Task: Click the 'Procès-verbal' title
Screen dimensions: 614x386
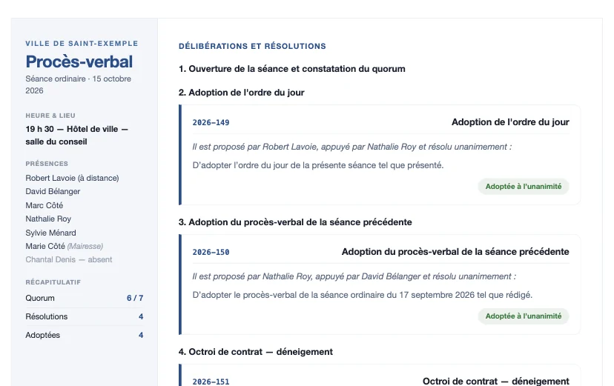Action: point(79,61)
